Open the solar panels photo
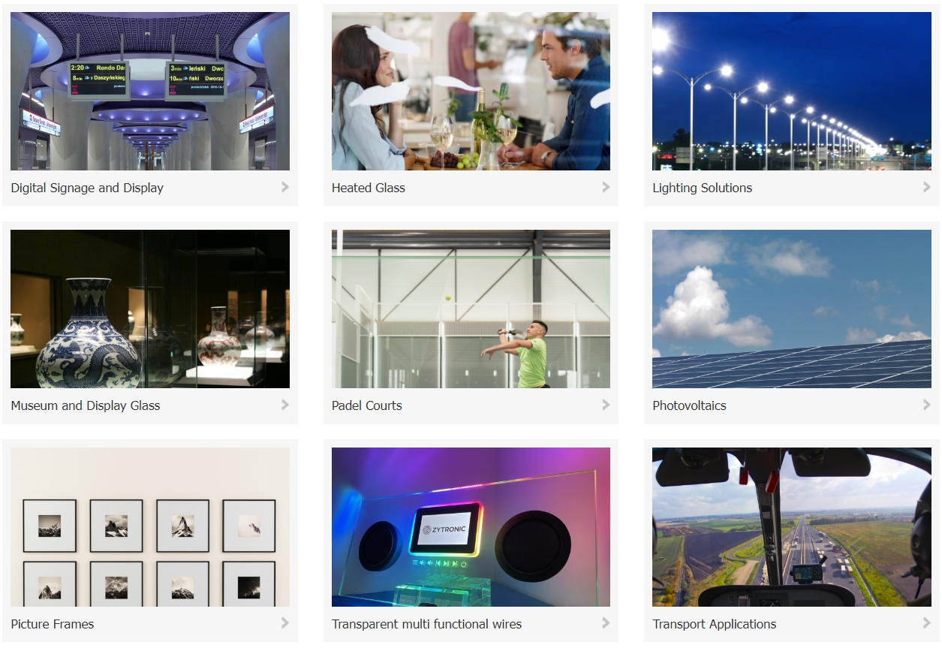This screenshot has height=648, width=942. pyautogui.click(x=792, y=309)
